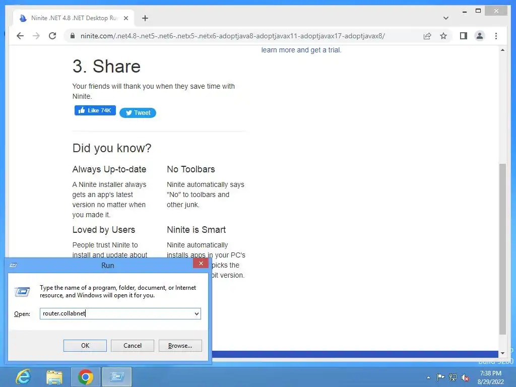The width and height of the screenshot is (516, 387).
Task: Open a new Chrome tab
Action: (145, 18)
